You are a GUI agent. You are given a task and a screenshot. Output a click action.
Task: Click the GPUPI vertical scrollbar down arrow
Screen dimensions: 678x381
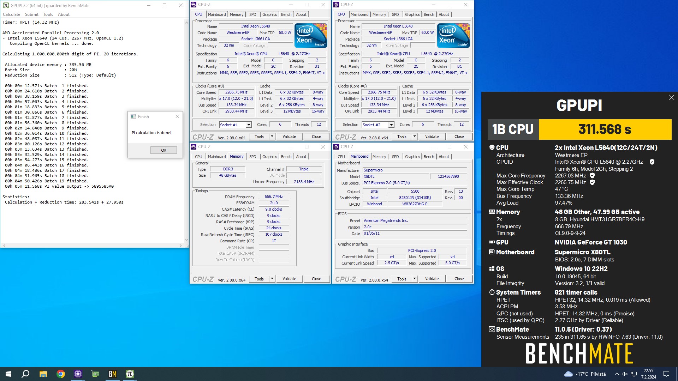(186, 240)
